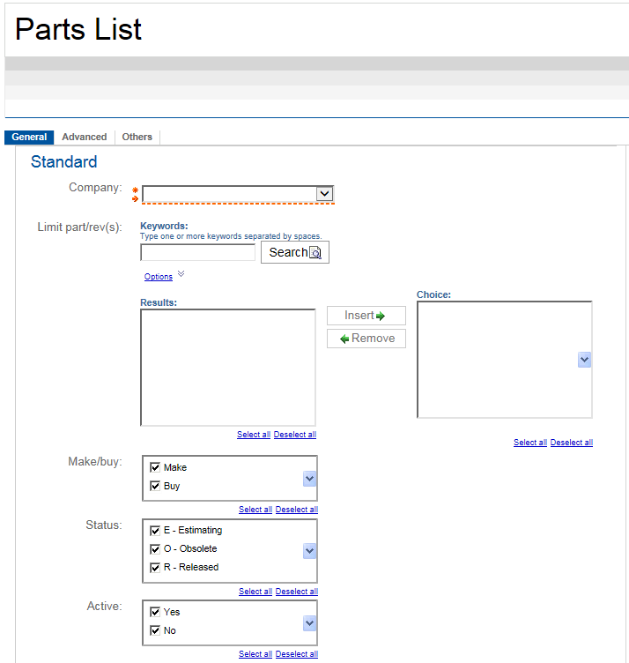Image resolution: width=629 pixels, height=663 pixels.
Task: Expand the Options chevron arrow
Action: (181, 274)
